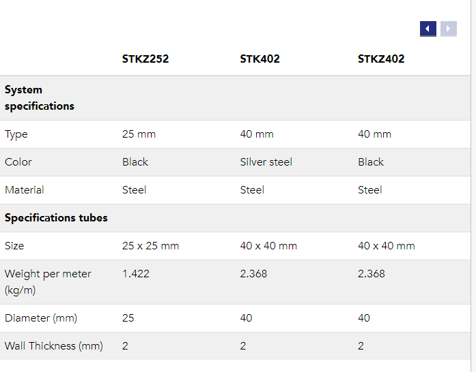Image resolution: width=476 pixels, height=372 pixels.
Task: Click the System specifications section heading
Action: point(40,98)
